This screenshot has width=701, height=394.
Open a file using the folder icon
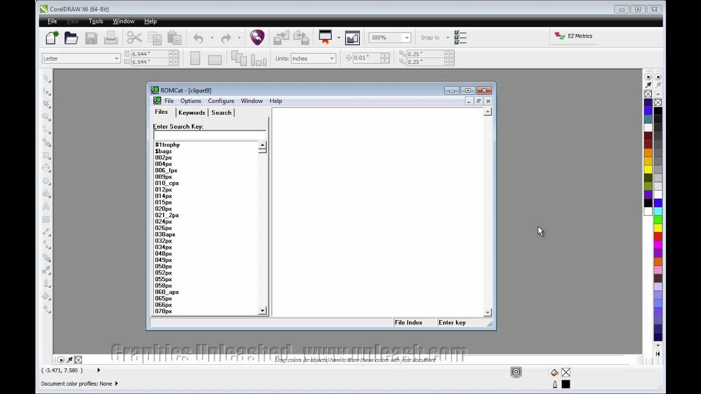pos(71,38)
